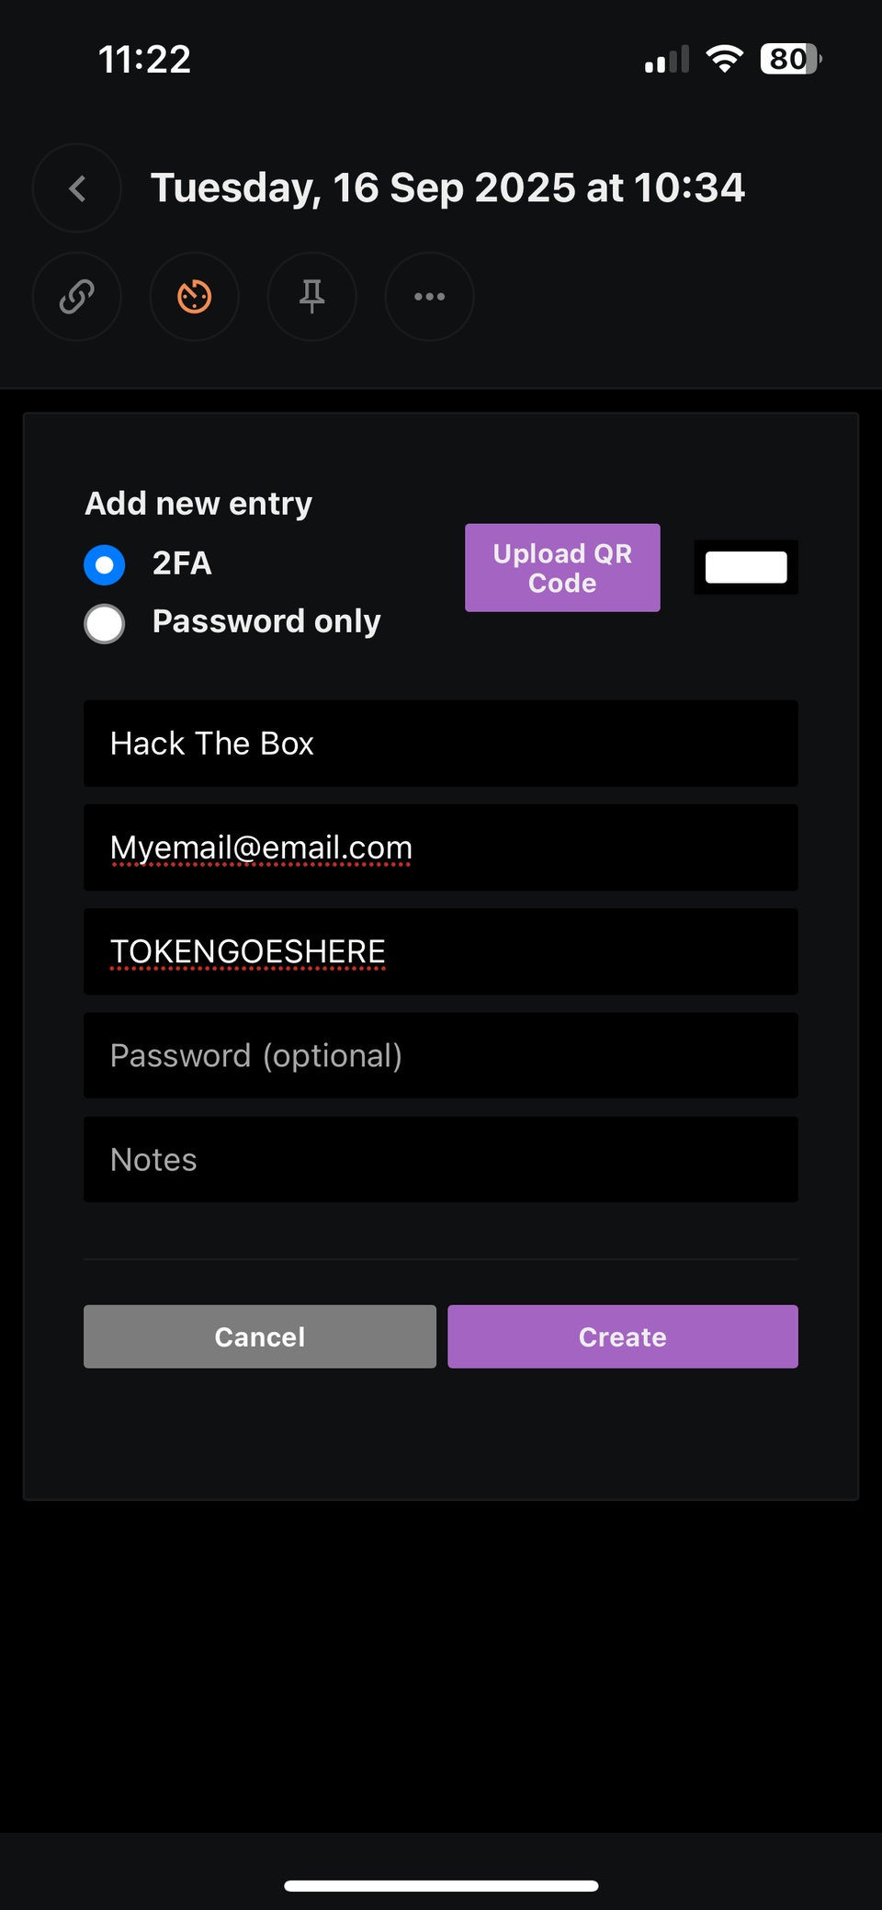The height and width of the screenshot is (1910, 882).
Task: Select the 2FA radio option
Action: tap(105, 564)
